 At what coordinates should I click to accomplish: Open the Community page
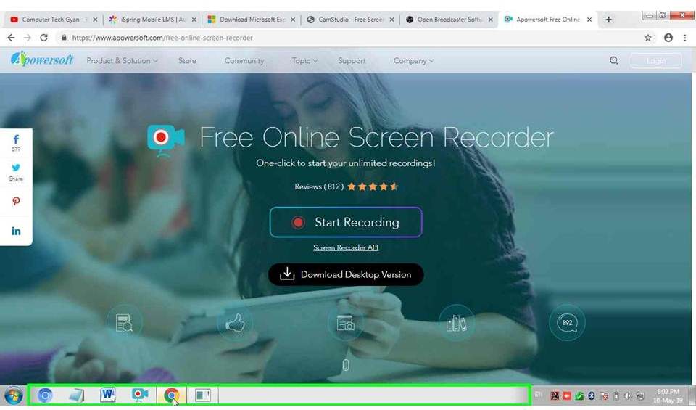pos(244,61)
